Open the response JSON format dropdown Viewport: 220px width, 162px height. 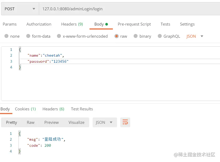pos(105,122)
